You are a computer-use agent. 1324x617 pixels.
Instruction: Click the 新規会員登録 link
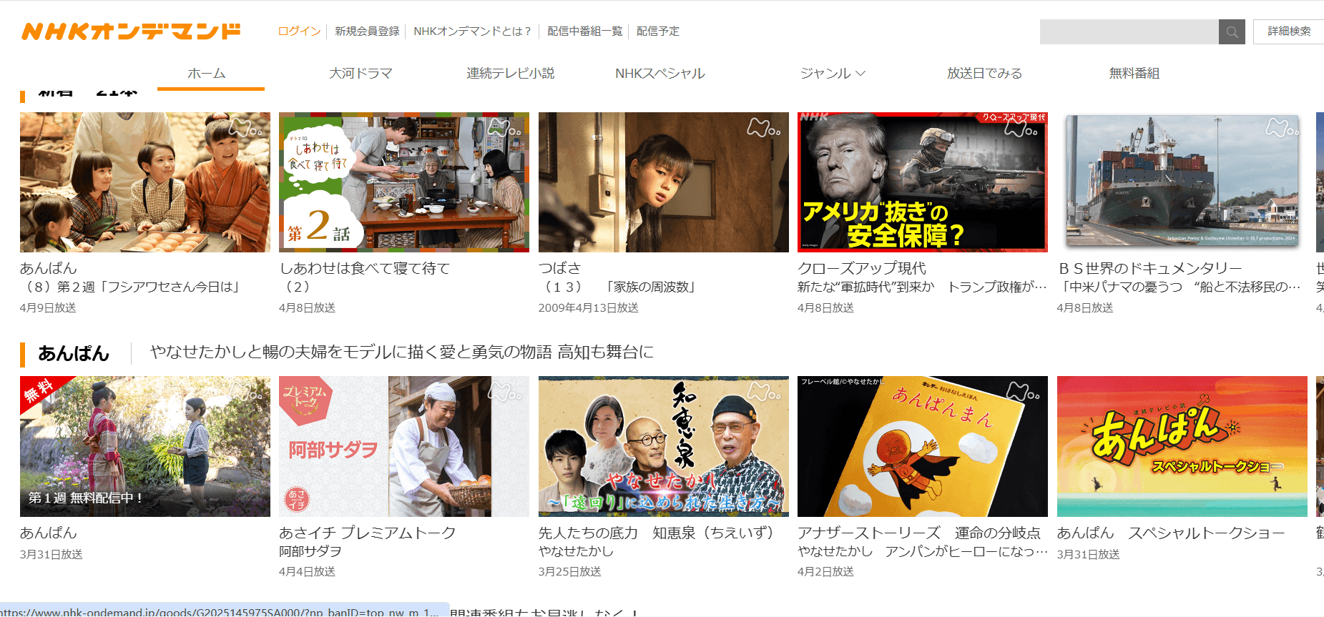(x=367, y=31)
